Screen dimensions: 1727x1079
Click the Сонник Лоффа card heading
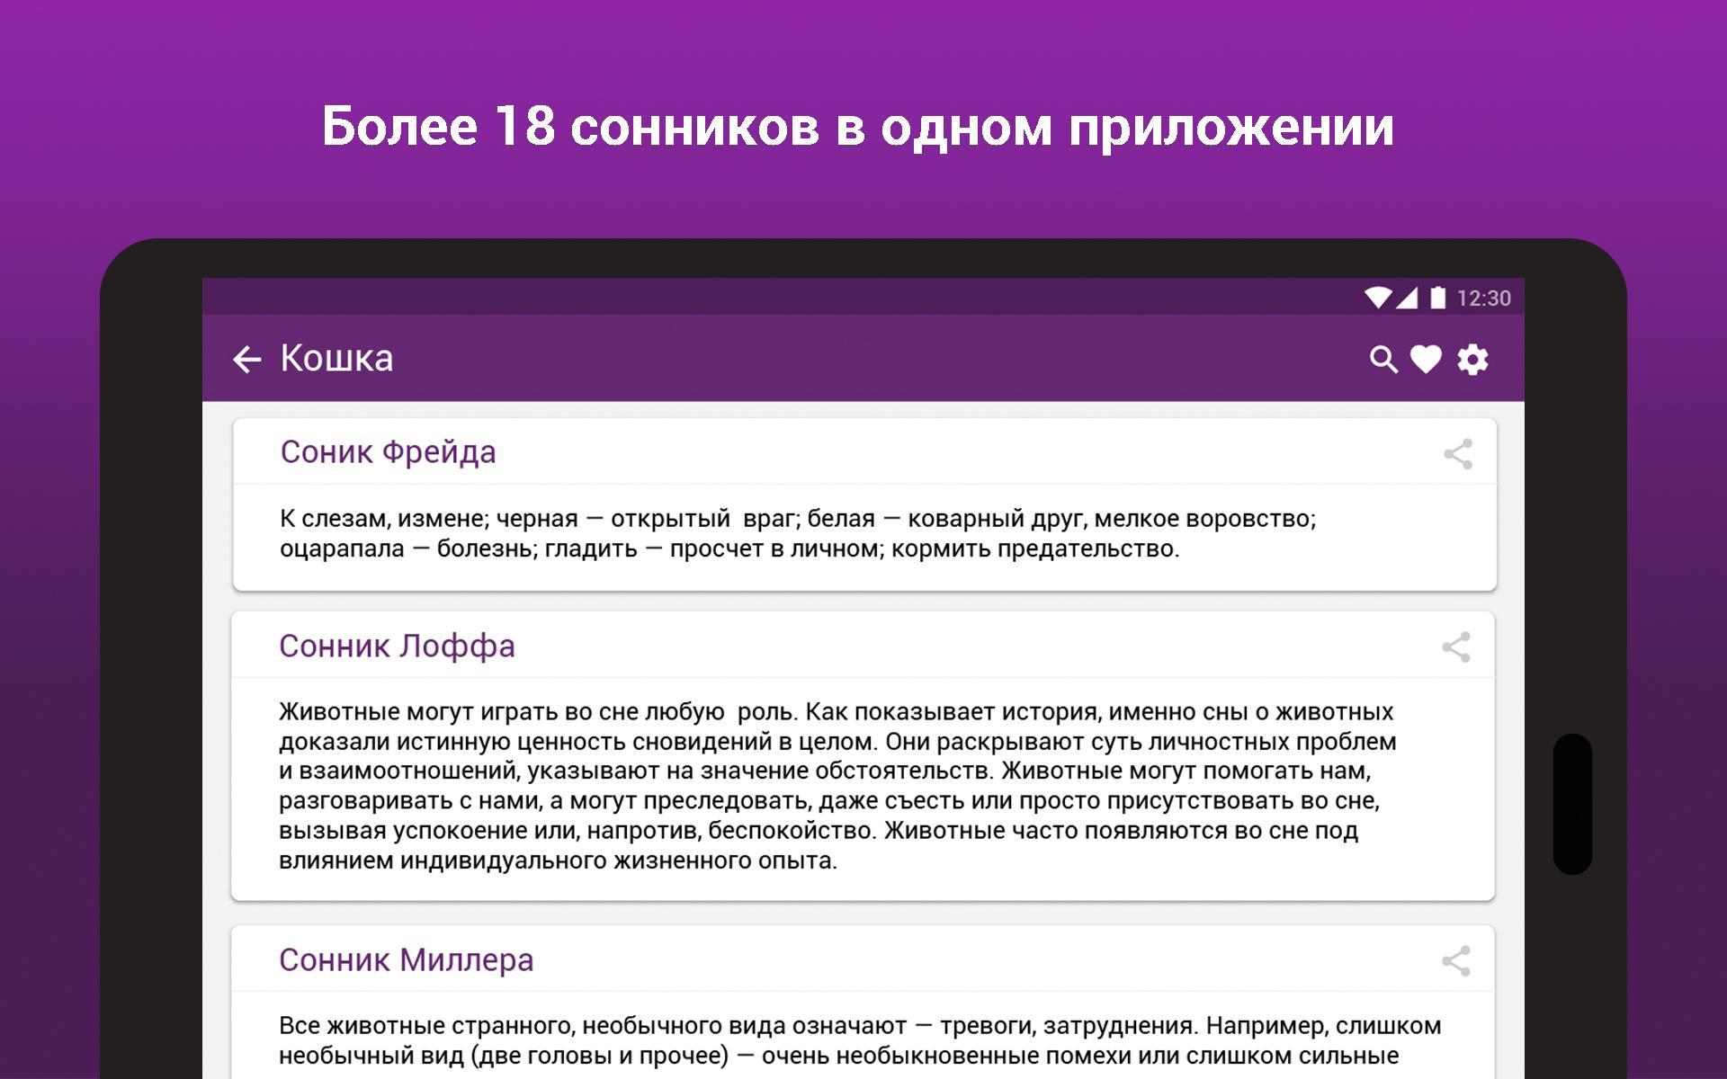397,647
